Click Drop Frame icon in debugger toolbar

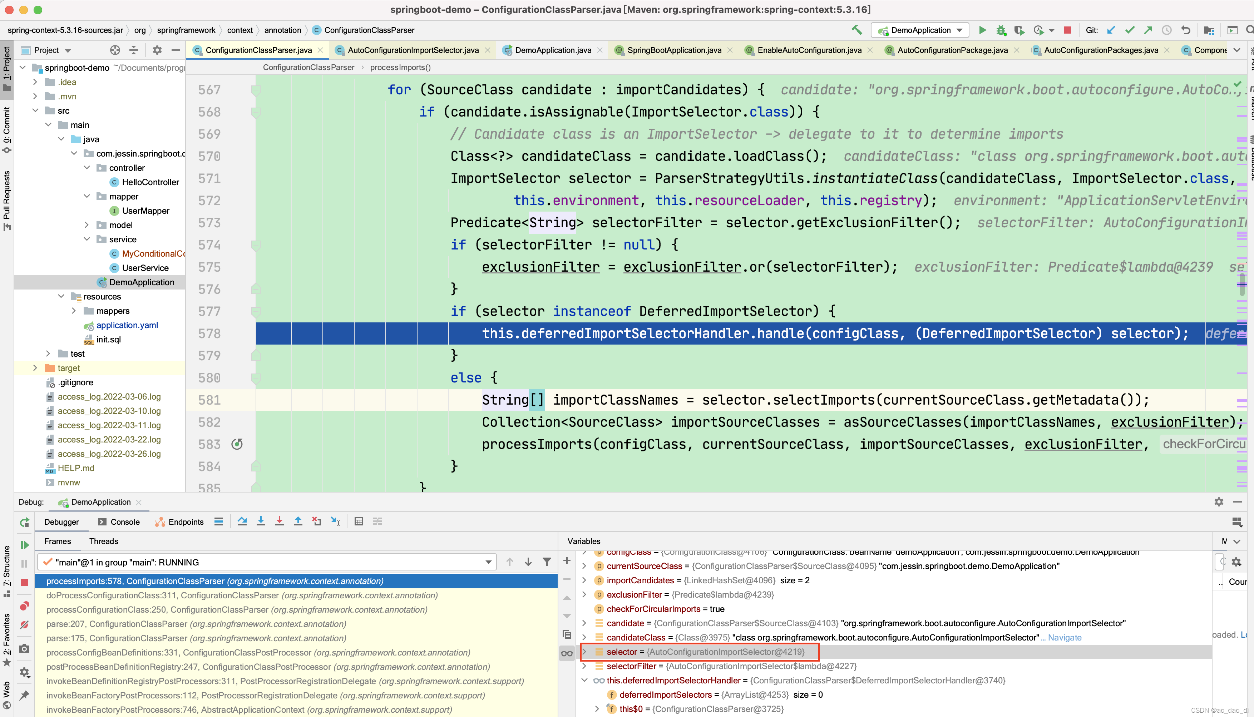317,521
